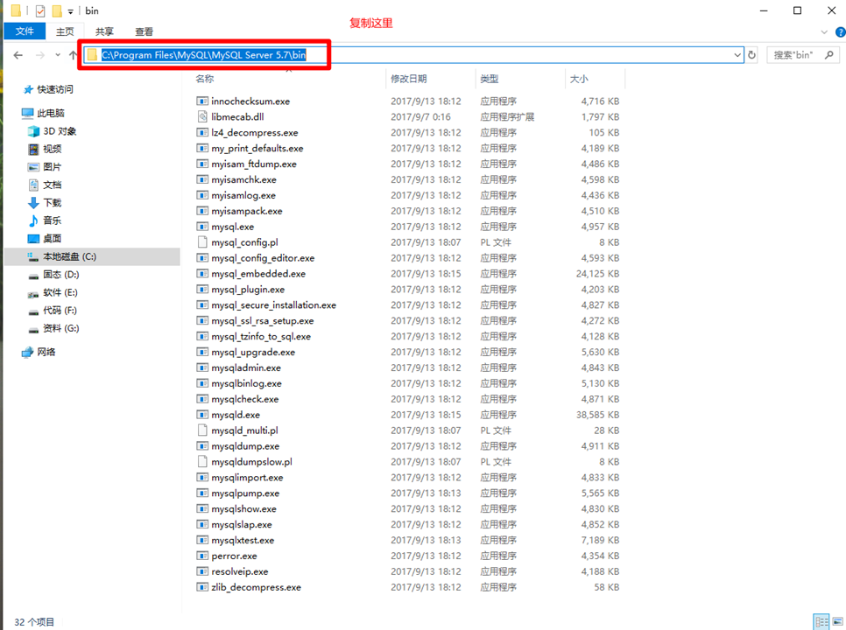Image resolution: width=846 pixels, height=630 pixels.
Task: Open the 音乐 folder in sidebar
Action: click(46, 220)
